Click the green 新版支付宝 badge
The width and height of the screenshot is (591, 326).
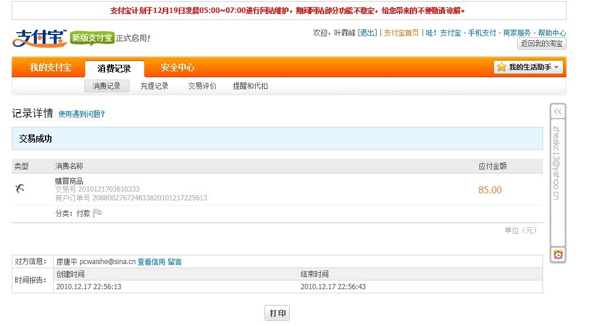coord(92,38)
